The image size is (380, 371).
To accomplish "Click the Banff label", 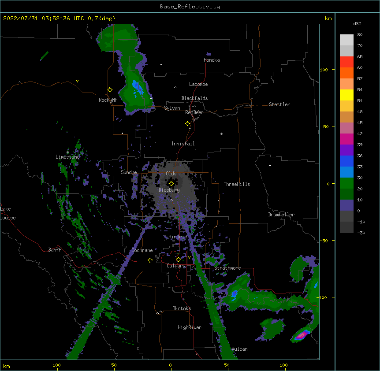I will click(55, 250).
